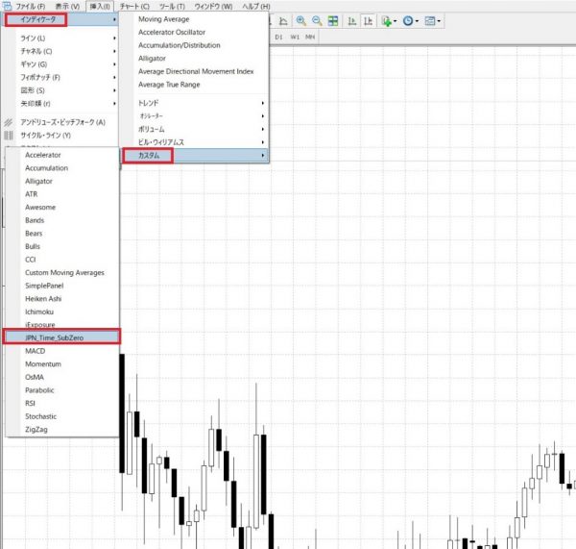The width and height of the screenshot is (576, 549).
Task: Click the zoom in magnifier icon
Action: [300, 20]
